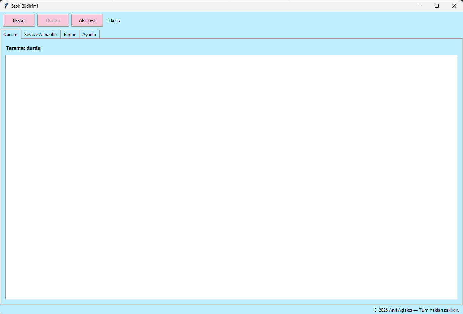Click the greyed-out Durdur button
The width and height of the screenshot is (463, 314).
click(x=53, y=20)
